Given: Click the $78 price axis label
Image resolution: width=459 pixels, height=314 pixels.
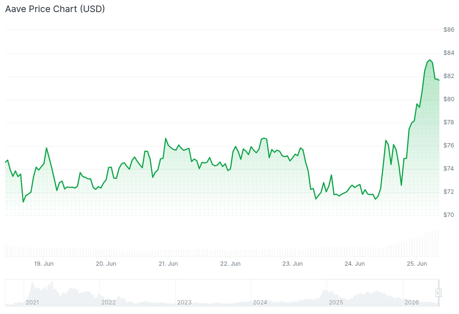Looking at the screenshot, I should click(x=449, y=122).
